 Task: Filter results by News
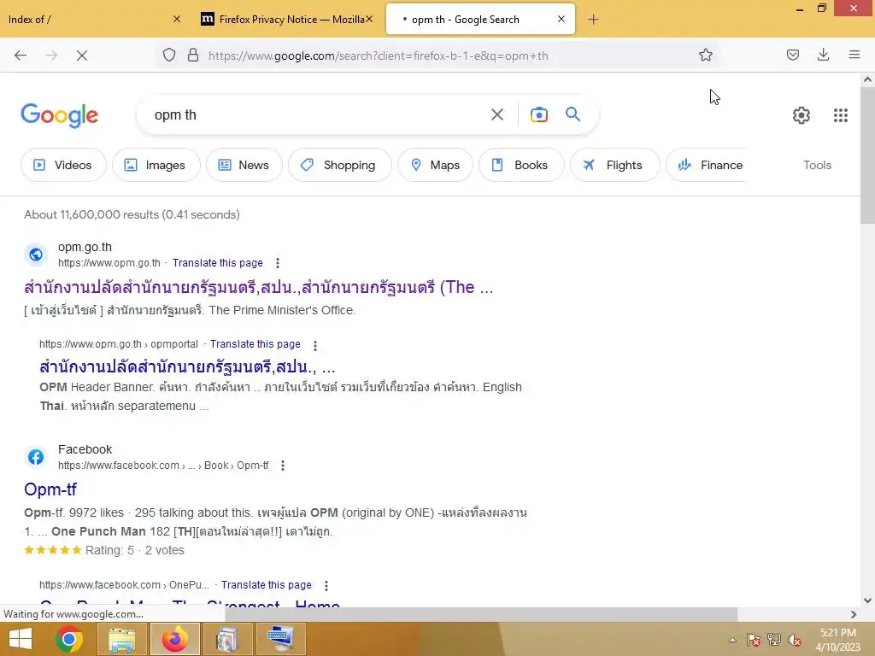tap(244, 165)
